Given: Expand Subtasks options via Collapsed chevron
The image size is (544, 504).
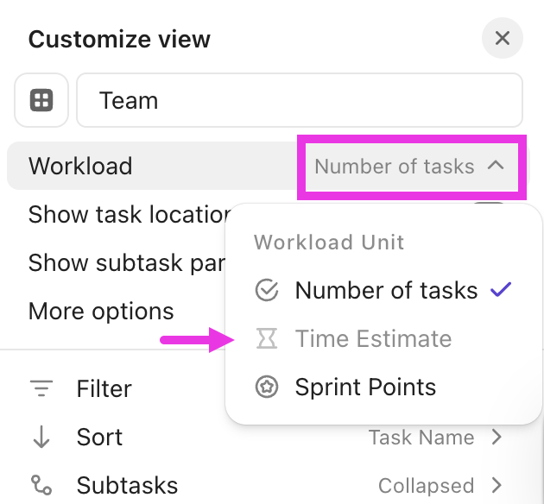Looking at the screenshot, I should (x=497, y=486).
